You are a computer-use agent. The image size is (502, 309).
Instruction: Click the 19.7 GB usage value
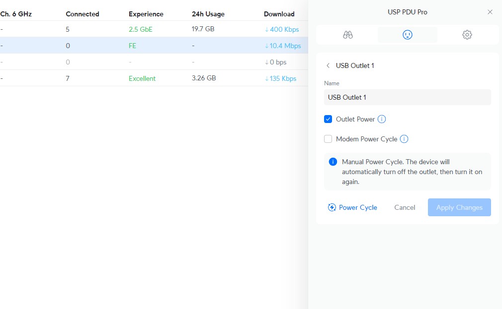tap(203, 29)
